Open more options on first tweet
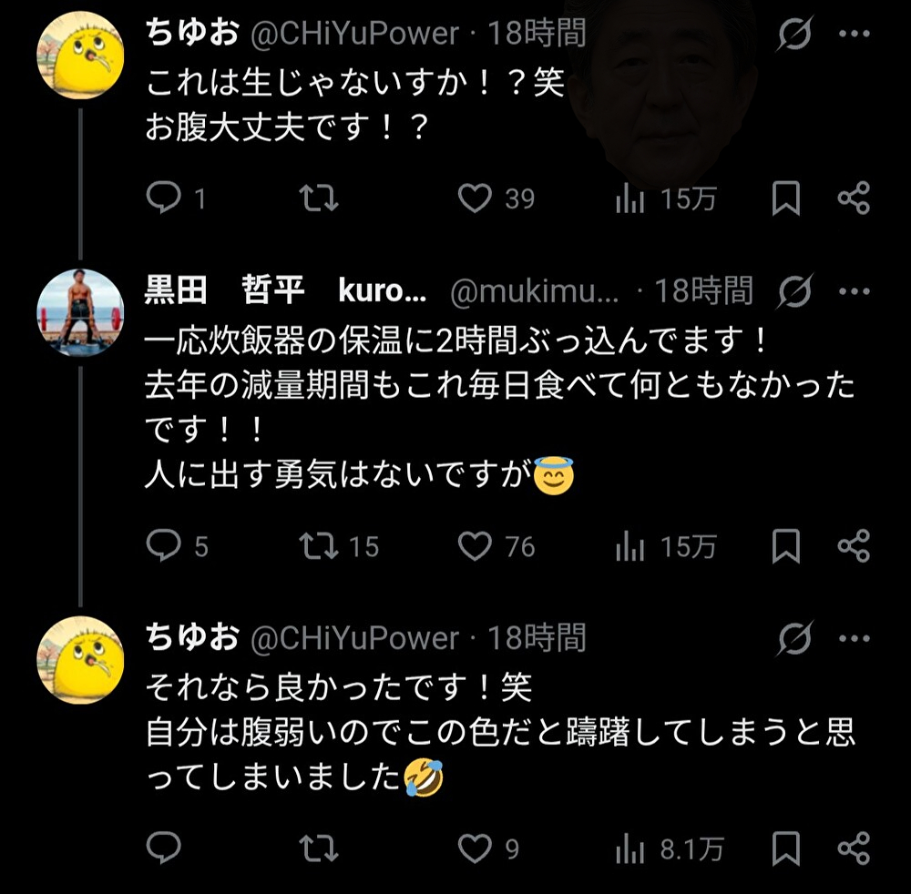The height and width of the screenshot is (894, 911). (x=853, y=36)
